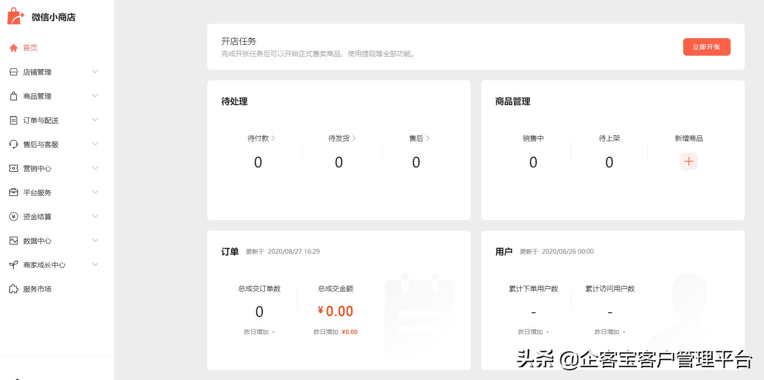
Task: Click the 更新于 2020/08/26 00:00 timestamp
Action: pos(557,252)
